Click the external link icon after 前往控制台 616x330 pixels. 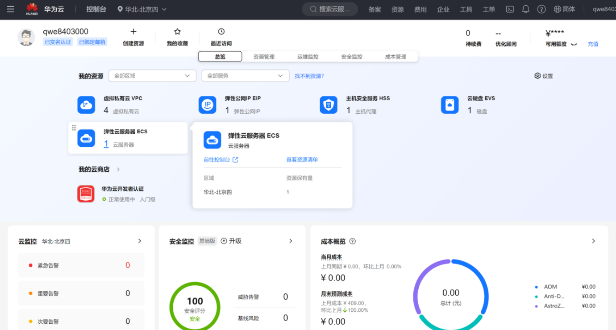pos(236,160)
